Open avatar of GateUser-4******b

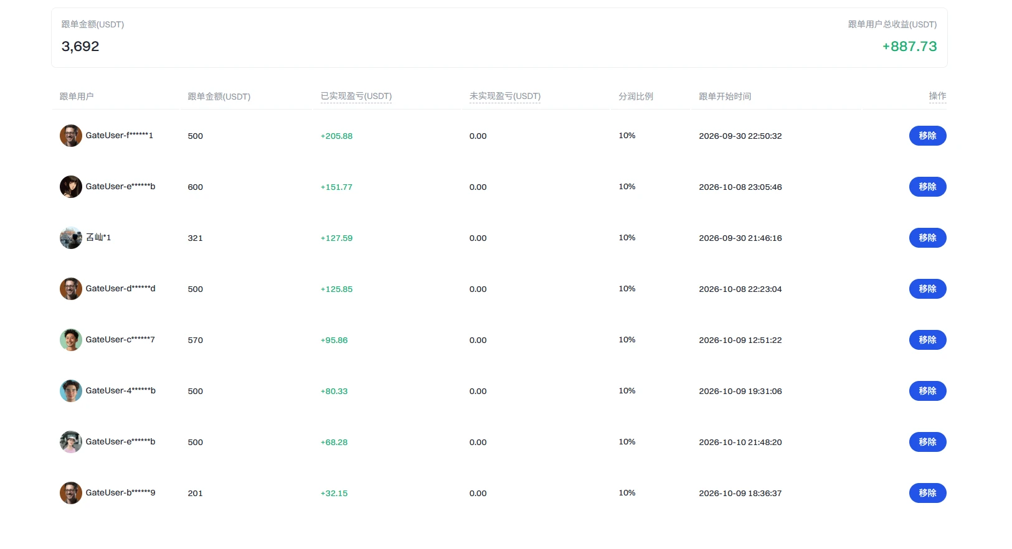click(71, 391)
